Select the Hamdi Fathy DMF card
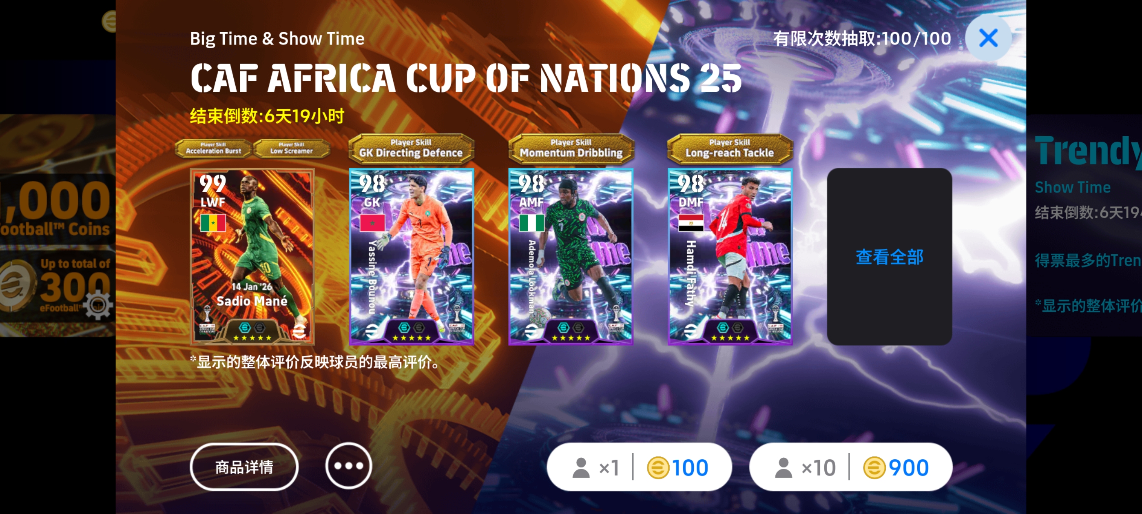The width and height of the screenshot is (1142, 514). click(x=730, y=256)
